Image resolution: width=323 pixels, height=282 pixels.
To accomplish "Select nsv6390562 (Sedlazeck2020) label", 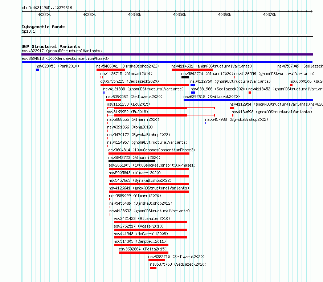I will [134, 97].
